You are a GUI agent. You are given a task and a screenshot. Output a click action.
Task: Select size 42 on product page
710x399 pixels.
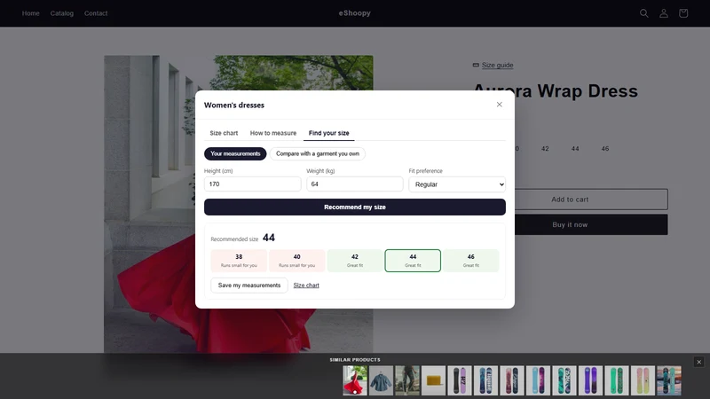(x=545, y=148)
